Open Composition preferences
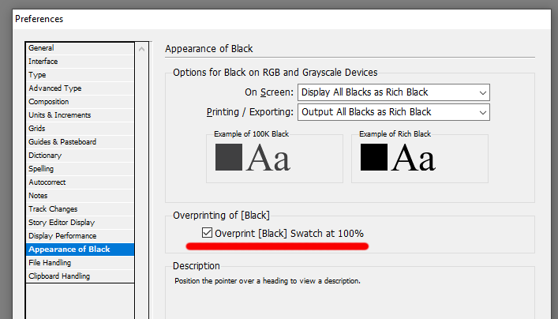 [x=48, y=102]
